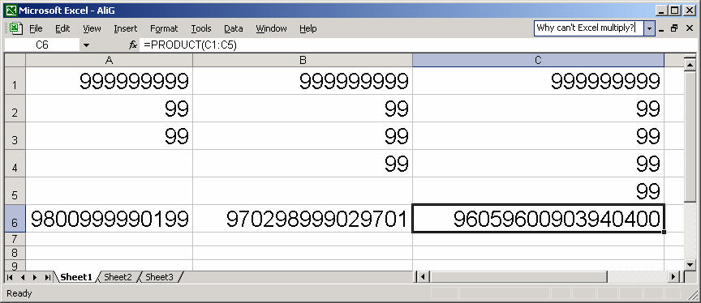Open the Data menu
The height and width of the screenshot is (303, 701).
pos(234,28)
